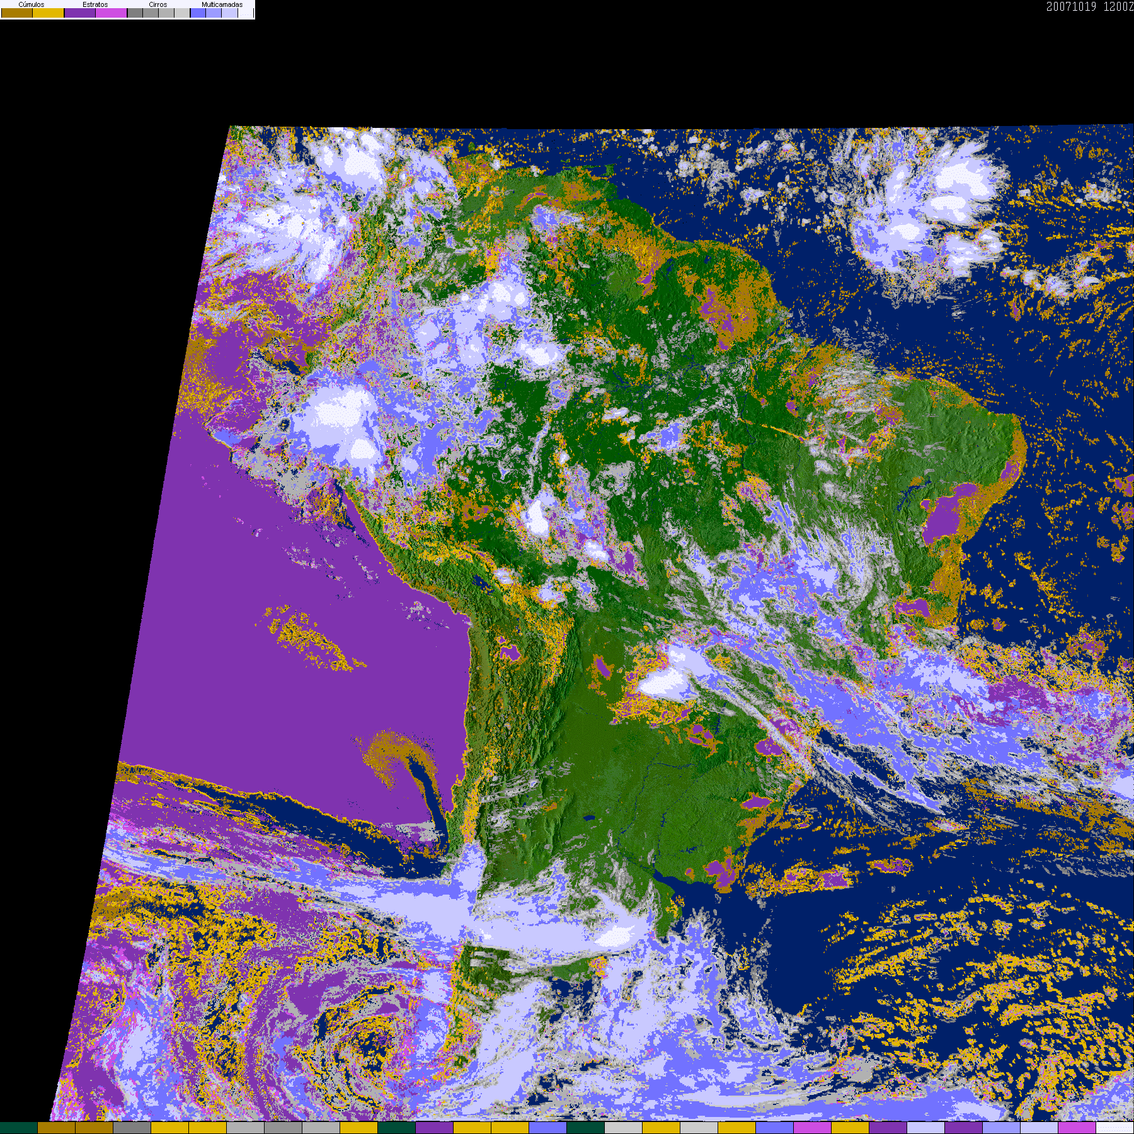Viewport: 1134px width, 1134px height.
Task: Click the lightest gray Cirros legend swatch
Action: point(182,13)
